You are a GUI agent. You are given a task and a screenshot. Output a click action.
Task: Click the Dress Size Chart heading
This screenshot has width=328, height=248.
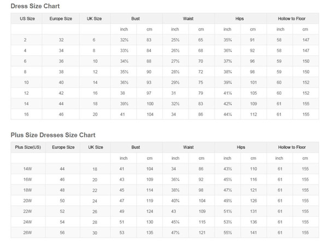pyautogui.click(x=36, y=6)
